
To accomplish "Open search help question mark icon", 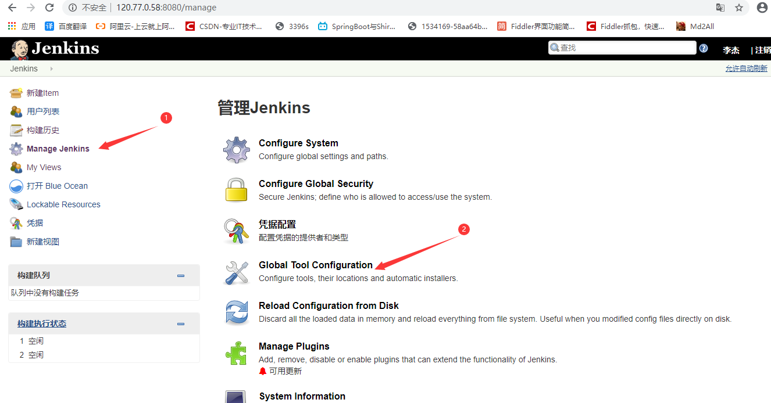I will 704,48.
